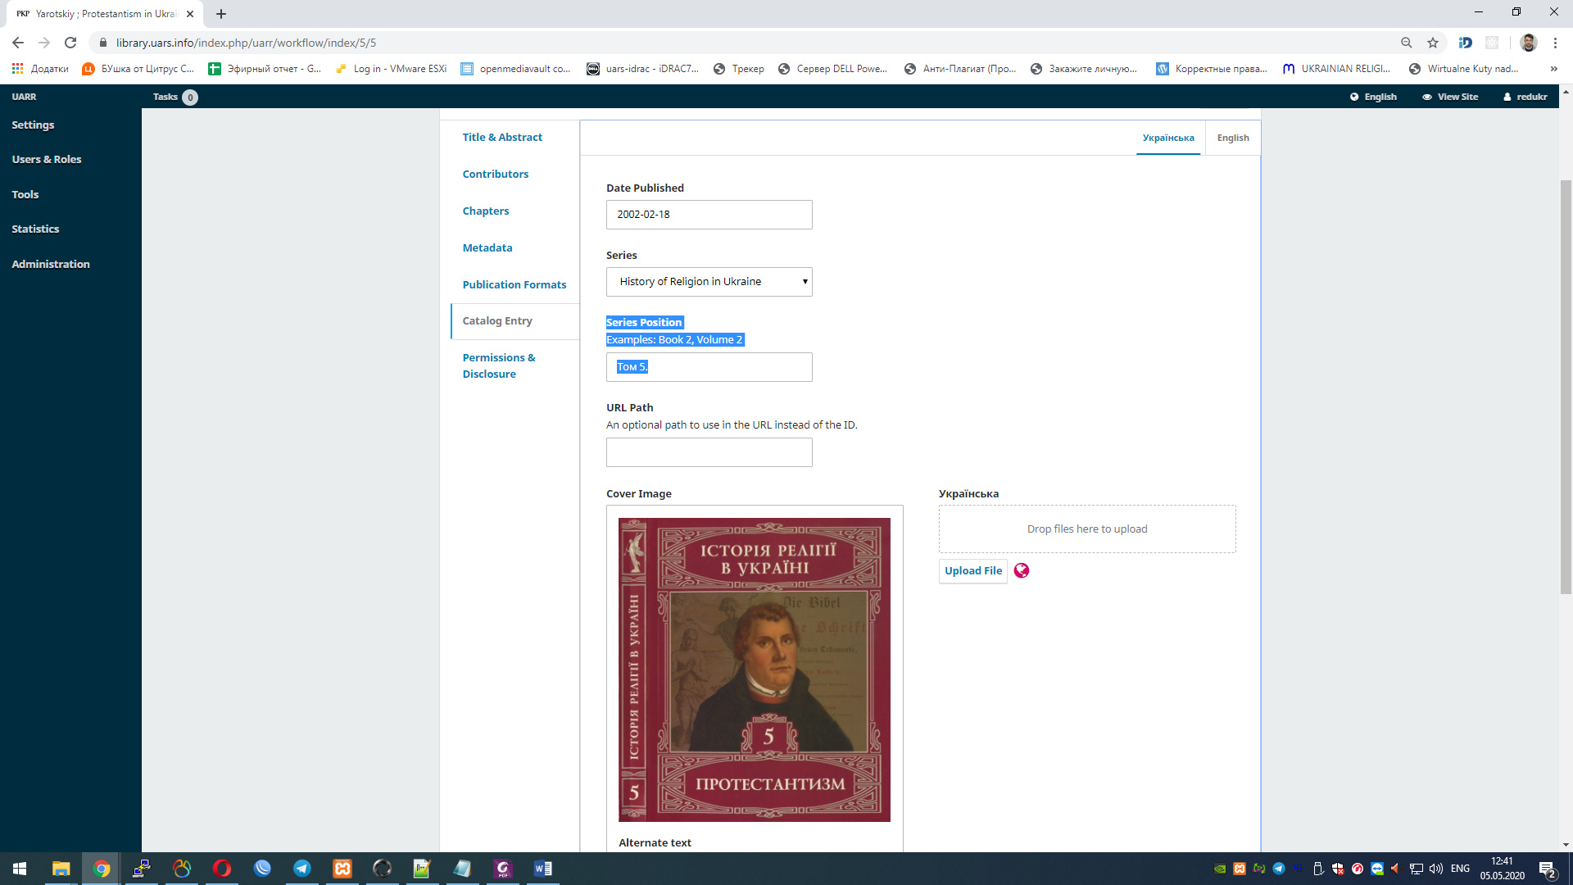Open the Title & Abstract tab

(502, 138)
